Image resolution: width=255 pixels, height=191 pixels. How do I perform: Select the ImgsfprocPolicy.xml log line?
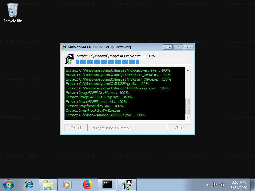click(94, 106)
